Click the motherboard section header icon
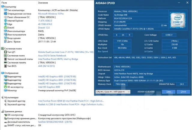The height and width of the screenshot is (130, 192). coord(2,49)
